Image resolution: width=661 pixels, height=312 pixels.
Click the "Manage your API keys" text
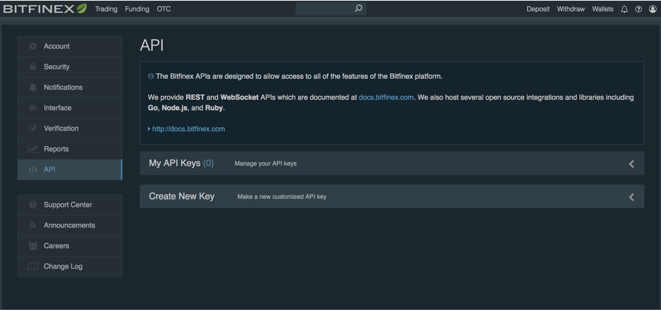[x=265, y=163]
